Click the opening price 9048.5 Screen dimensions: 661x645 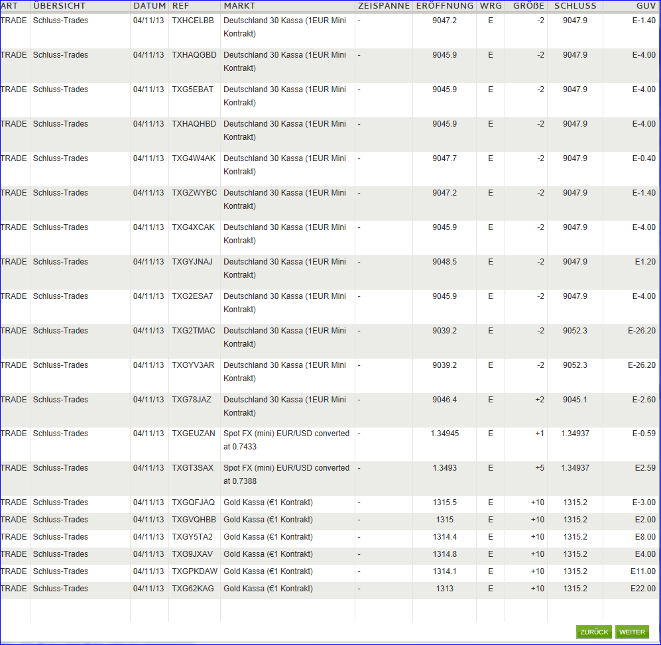pos(444,262)
